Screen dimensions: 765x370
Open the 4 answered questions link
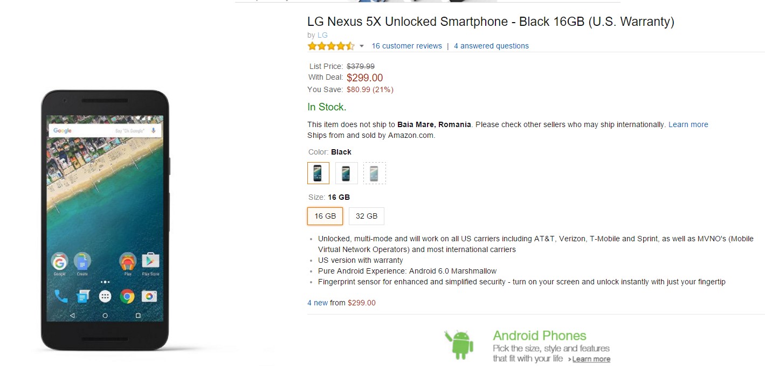pos(491,46)
